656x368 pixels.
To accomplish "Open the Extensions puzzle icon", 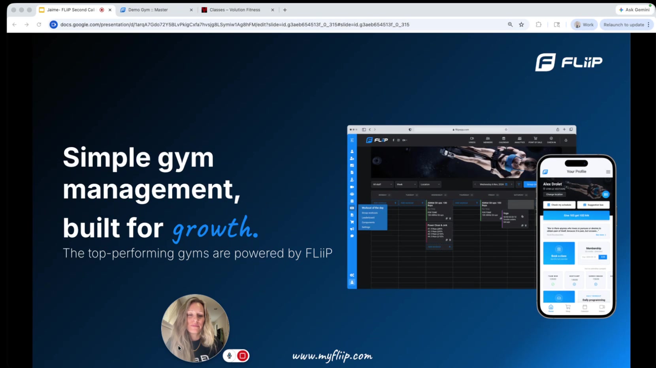I will 539,24.
